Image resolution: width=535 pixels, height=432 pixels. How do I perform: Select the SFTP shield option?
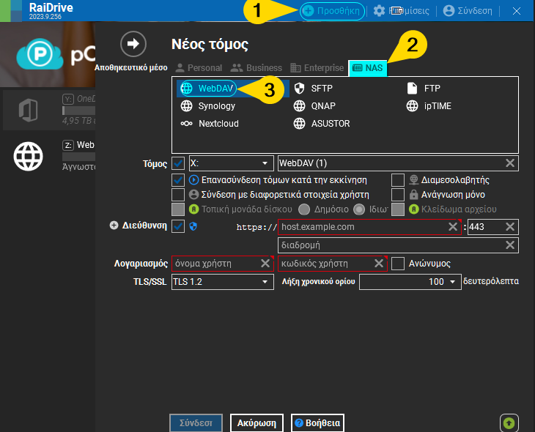click(314, 89)
